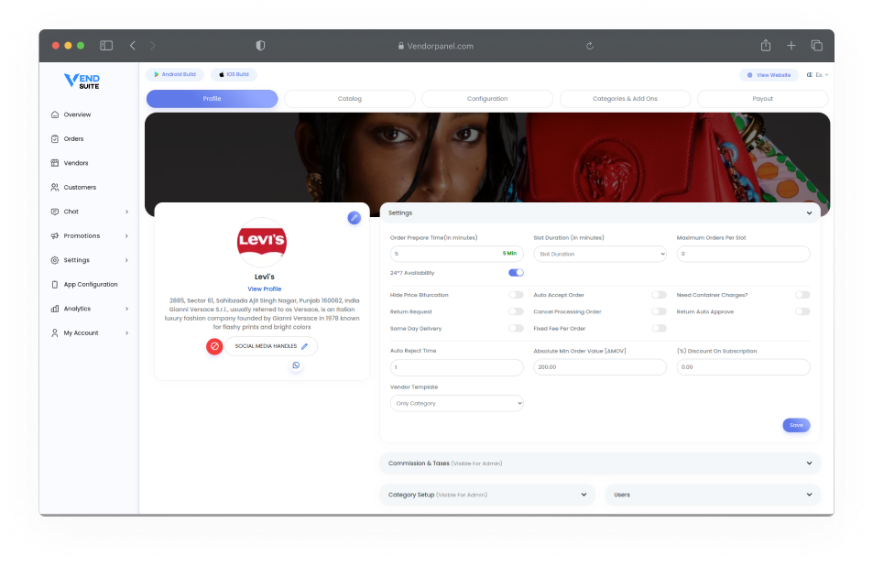
Task: Open Customers in the sidebar
Action: [x=80, y=187]
